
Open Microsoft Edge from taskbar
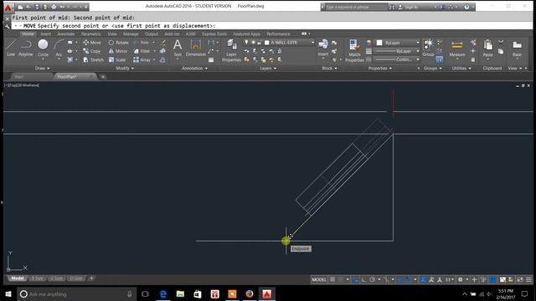[x=163, y=293]
